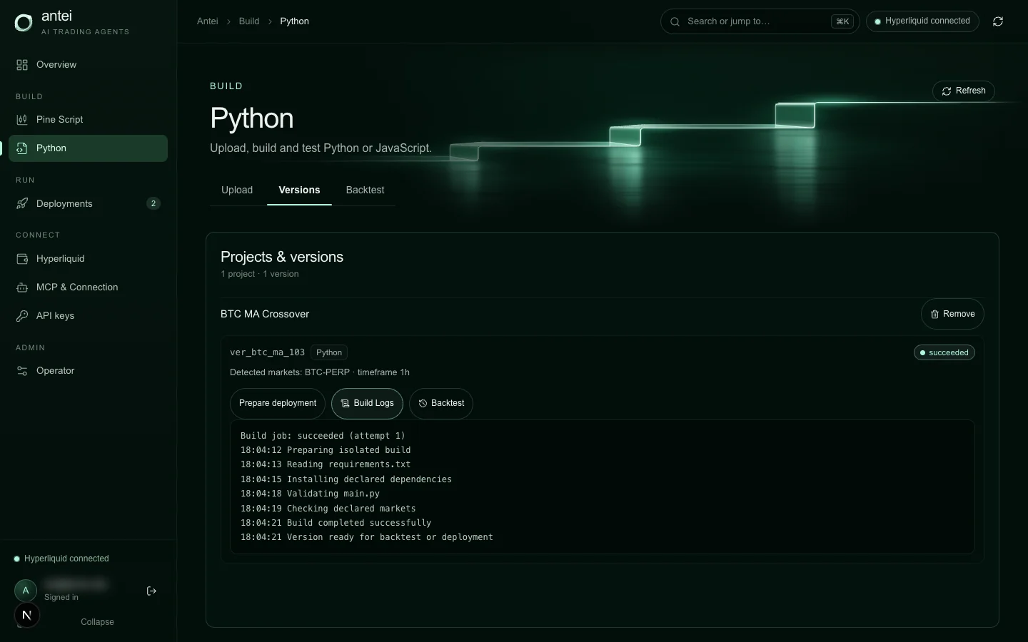Click the antei logo icon
The width and height of the screenshot is (1028, 642).
(24, 23)
